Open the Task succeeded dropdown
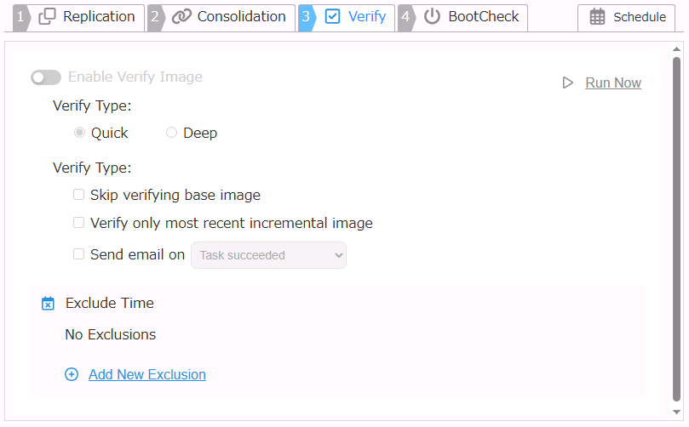689x427 pixels. coord(268,255)
